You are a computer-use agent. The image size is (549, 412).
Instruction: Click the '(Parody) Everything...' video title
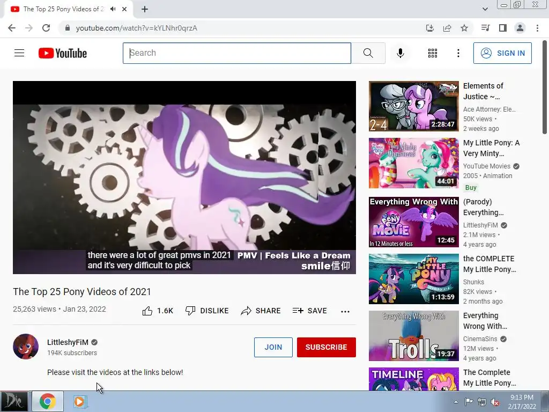(483, 207)
